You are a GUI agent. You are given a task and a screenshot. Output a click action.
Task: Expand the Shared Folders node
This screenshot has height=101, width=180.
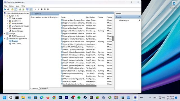(x=8, y=23)
